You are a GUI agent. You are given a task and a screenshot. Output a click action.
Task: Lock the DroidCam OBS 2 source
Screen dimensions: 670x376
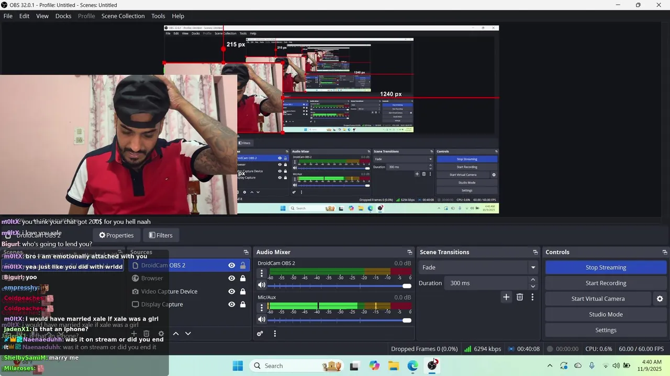[x=243, y=265]
